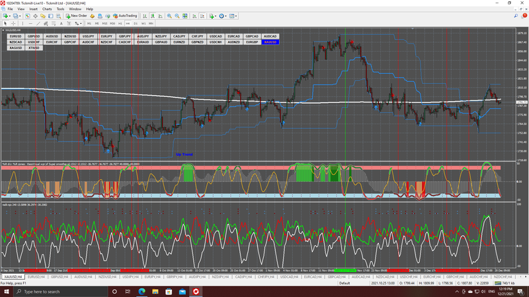Zoom in on the chart with magnifier icon
The width and height of the screenshot is (529, 297).
point(169,15)
